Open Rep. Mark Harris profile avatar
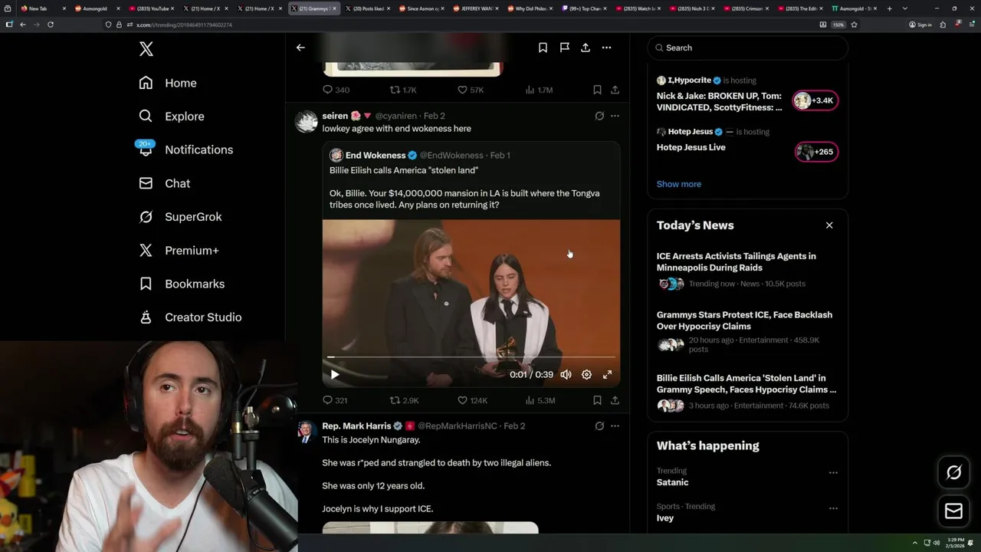 [307, 431]
